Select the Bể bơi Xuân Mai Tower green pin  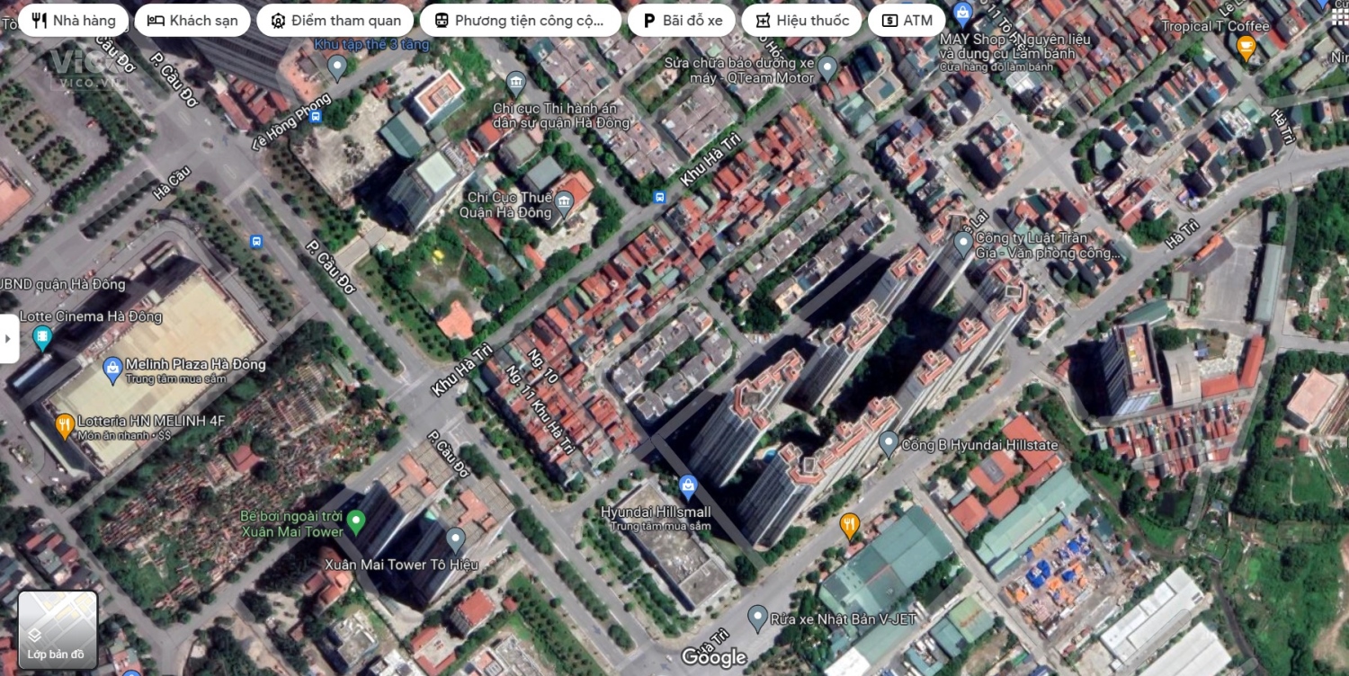[x=356, y=520]
